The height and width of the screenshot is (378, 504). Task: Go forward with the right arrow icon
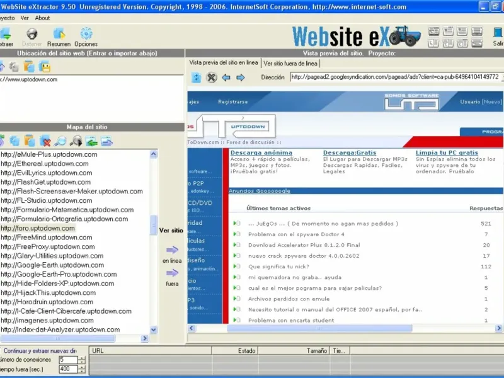click(x=241, y=77)
